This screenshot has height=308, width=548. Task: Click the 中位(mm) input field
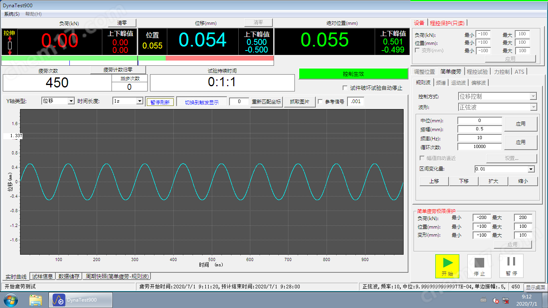(x=480, y=121)
